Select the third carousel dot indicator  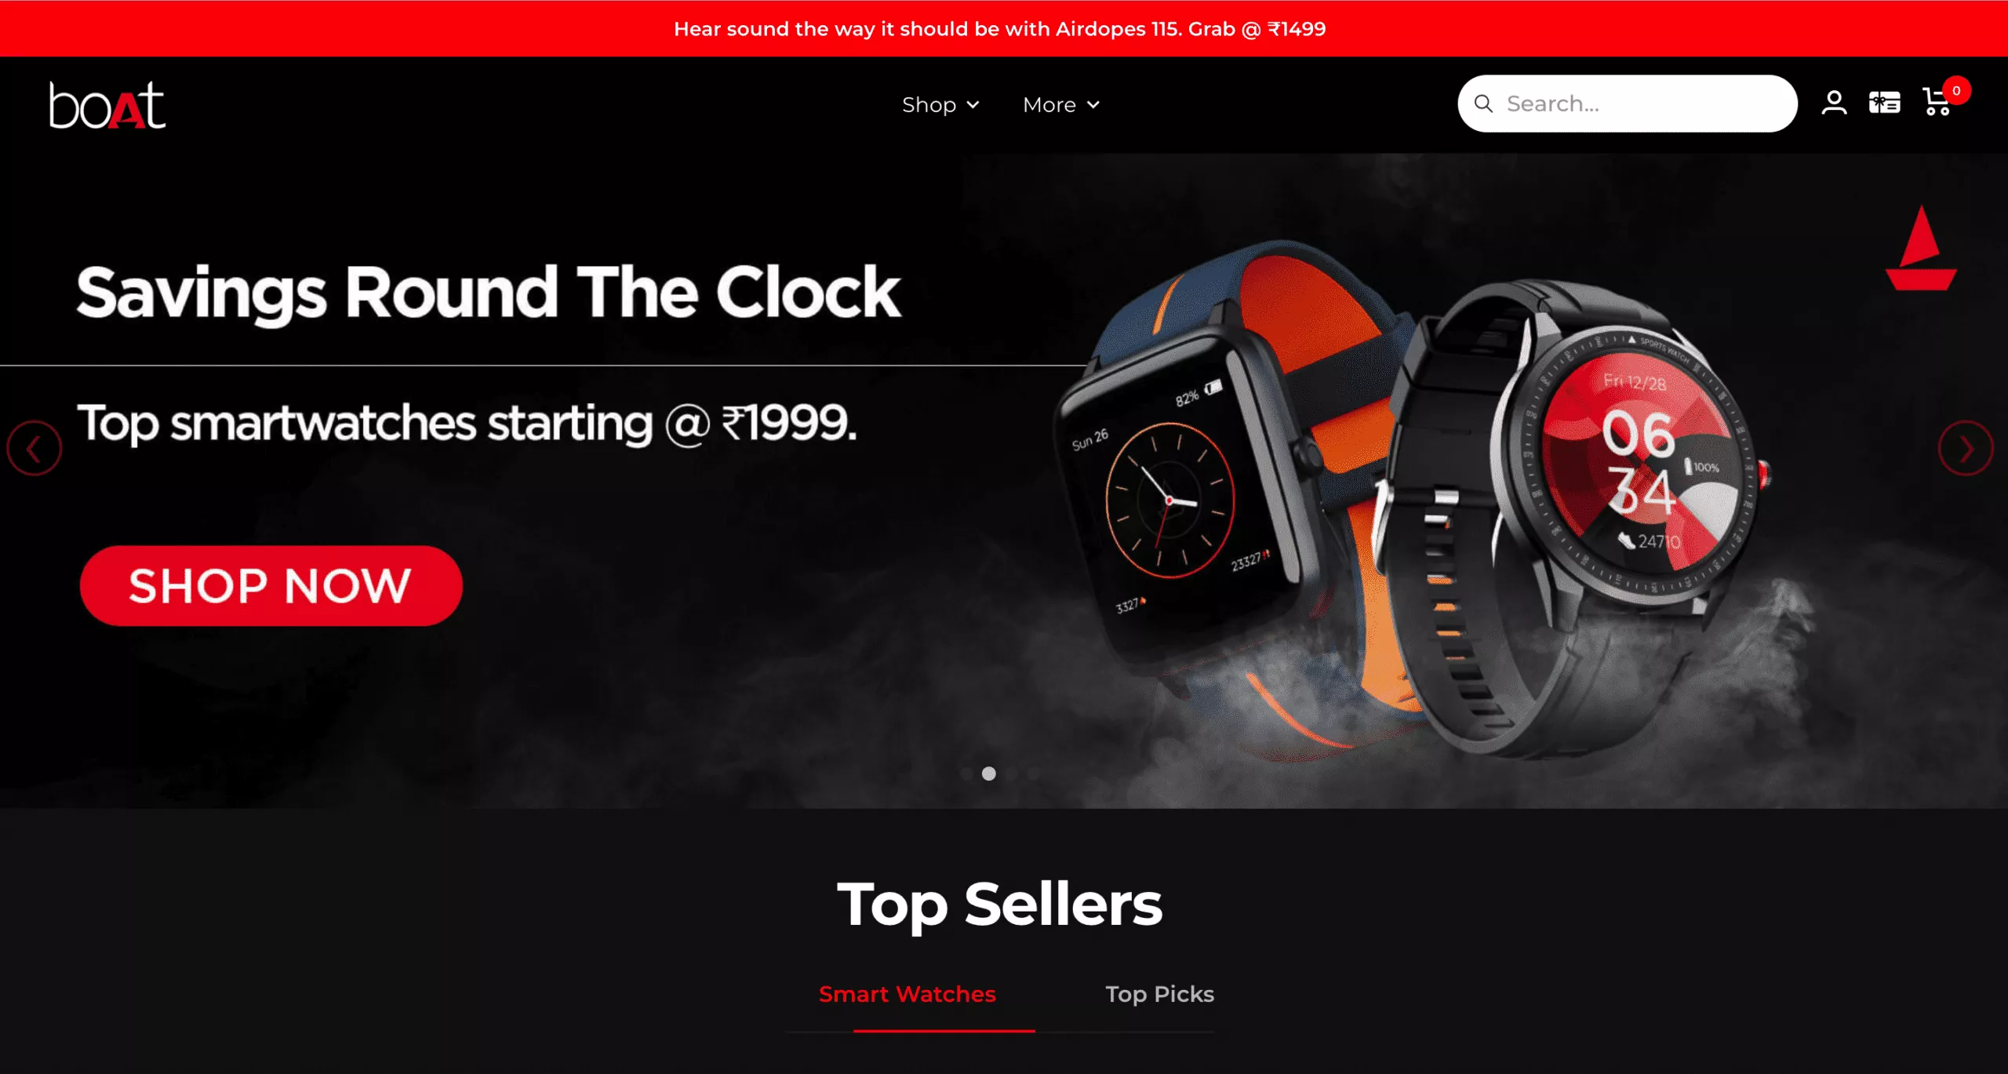point(1012,774)
